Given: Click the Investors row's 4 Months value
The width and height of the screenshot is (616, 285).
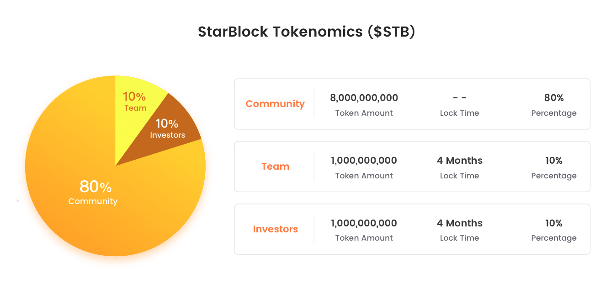Looking at the screenshot, I should click(459, 223).
